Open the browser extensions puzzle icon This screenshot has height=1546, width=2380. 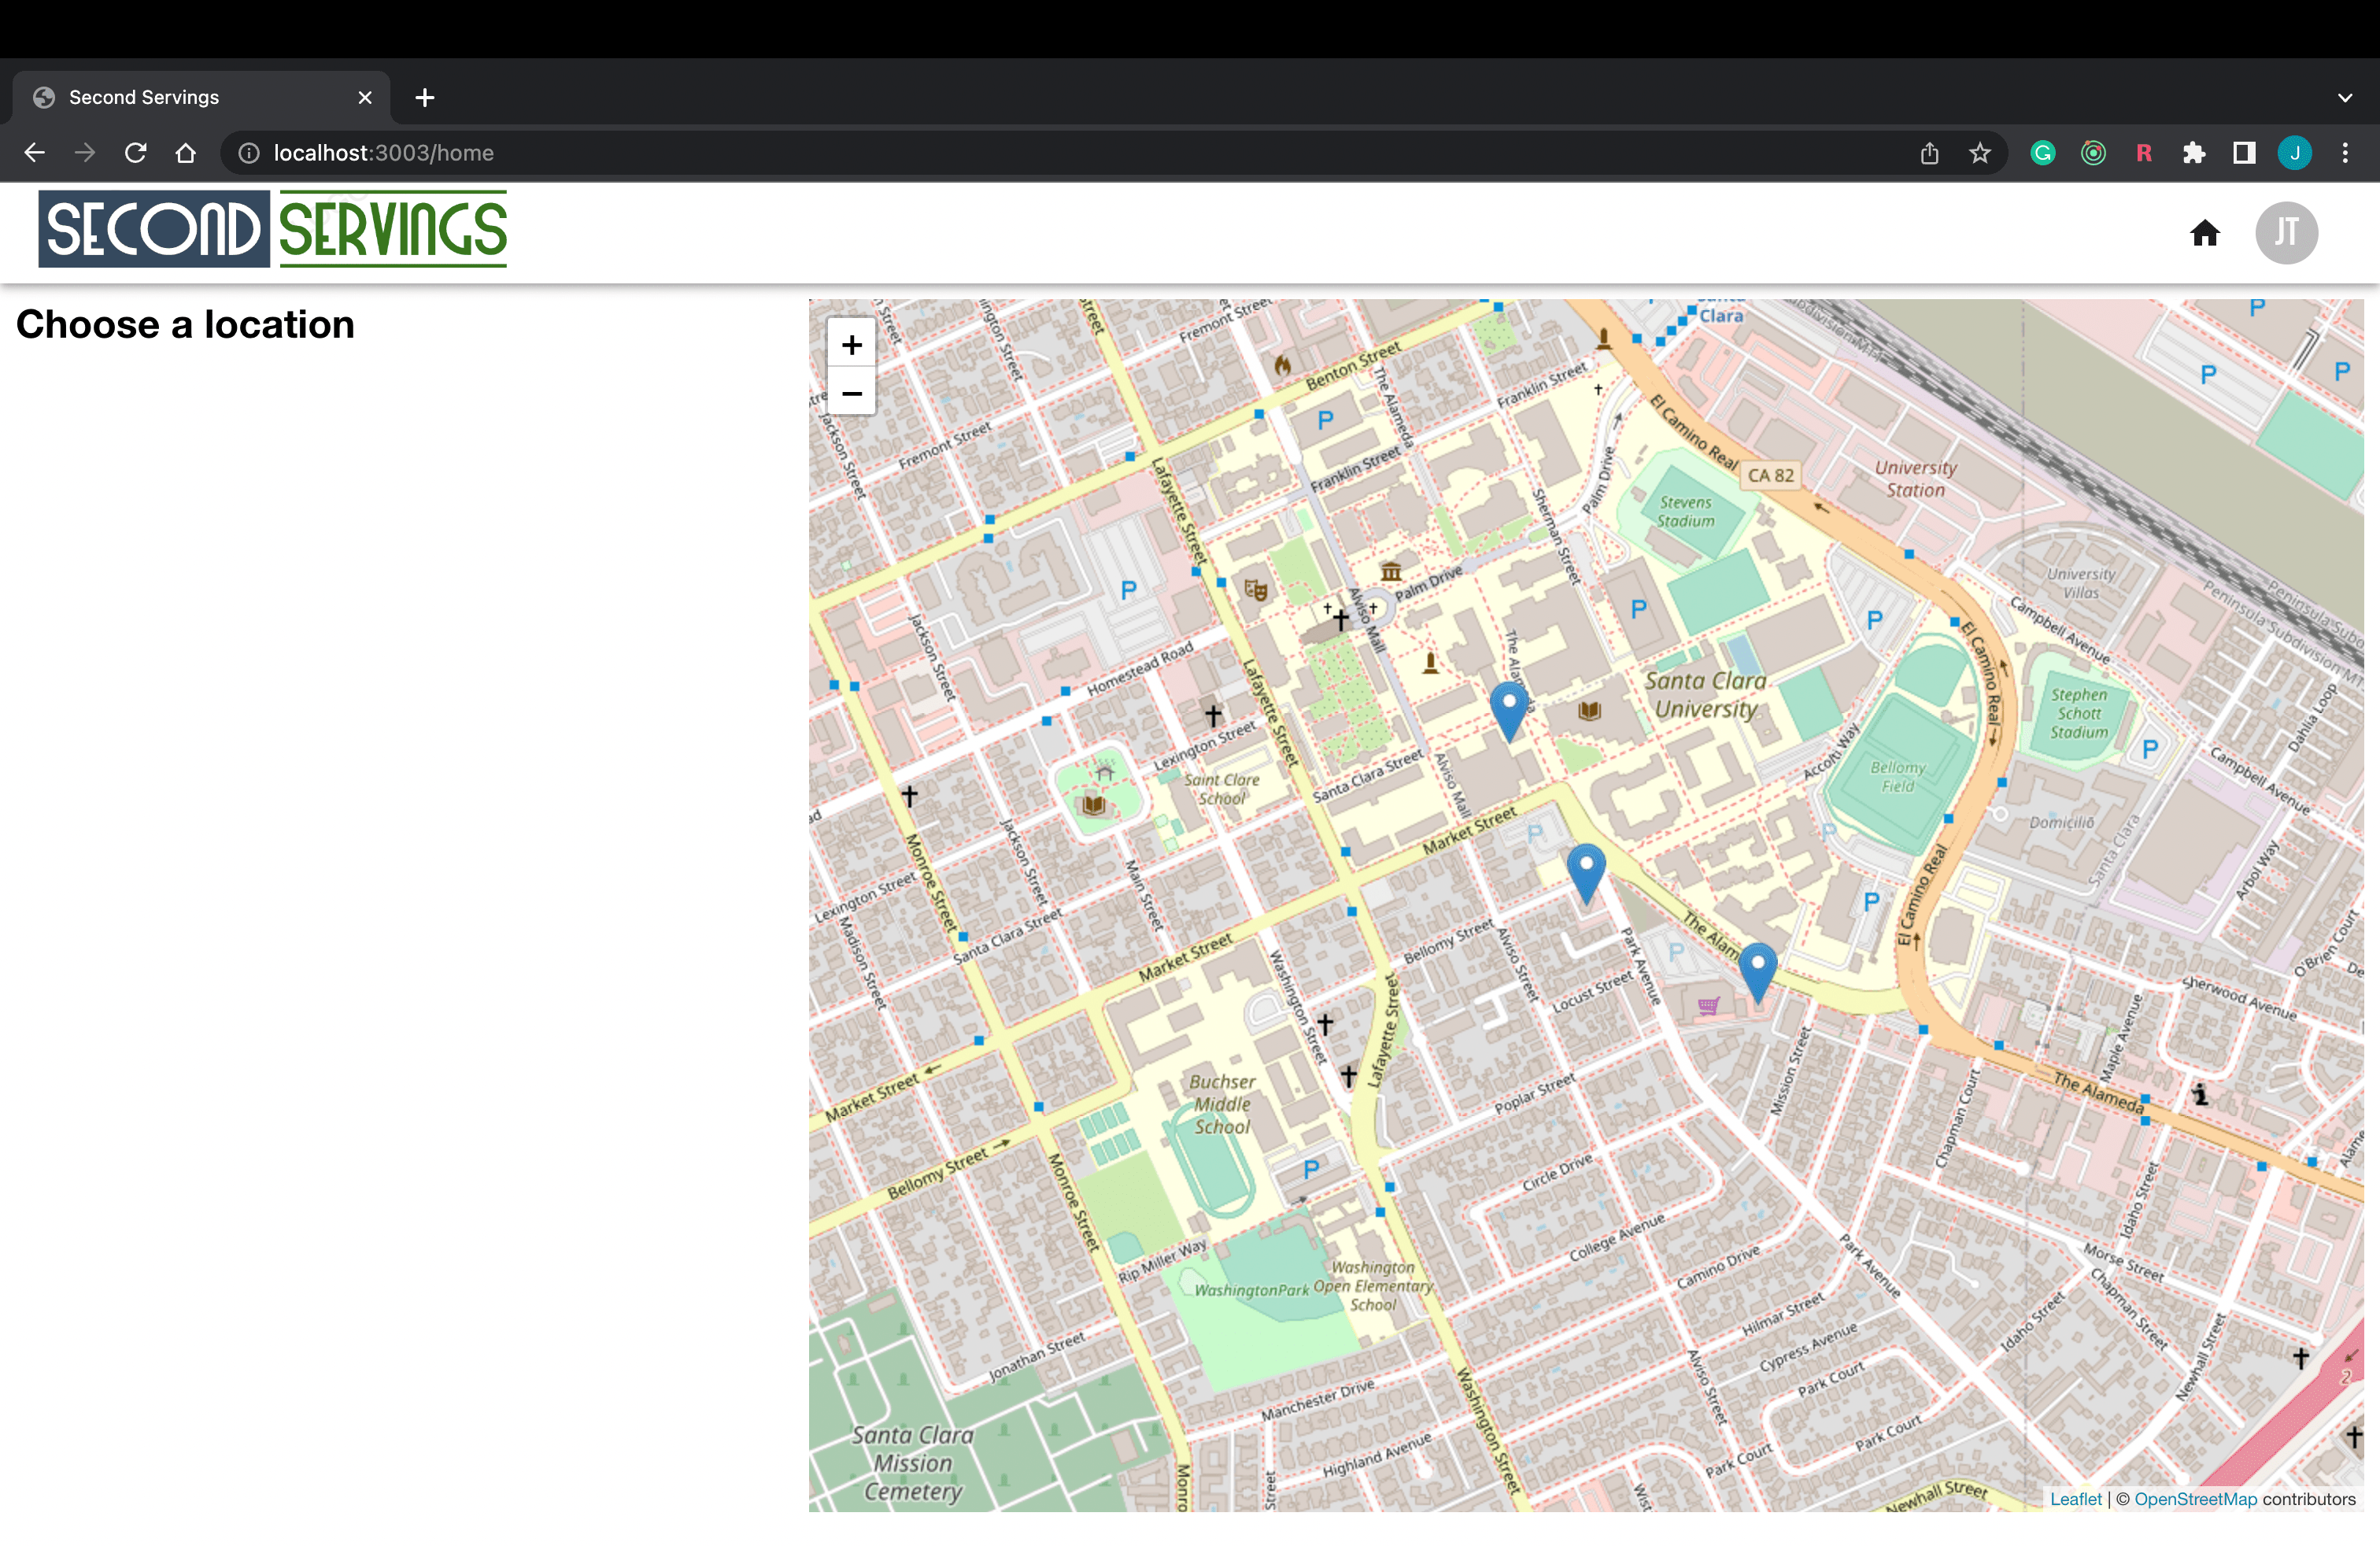[2193, 153]
